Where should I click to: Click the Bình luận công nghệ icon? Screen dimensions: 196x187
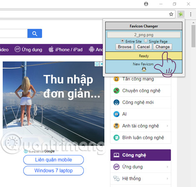[x=116, y=138]
